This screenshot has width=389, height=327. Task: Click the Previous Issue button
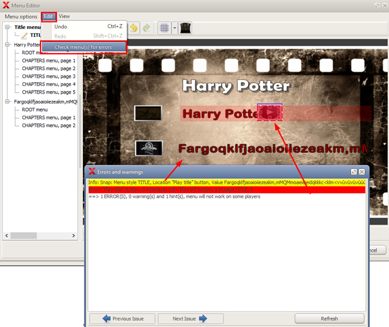(122, 319)
